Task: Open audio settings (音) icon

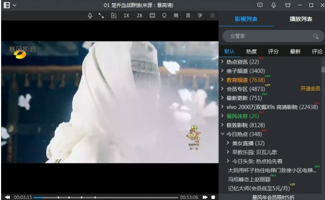Action: [188, 15]
